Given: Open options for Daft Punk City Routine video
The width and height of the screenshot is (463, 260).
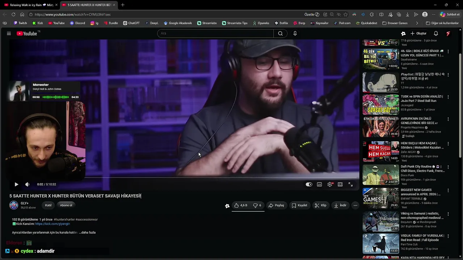Looking at the screenshot, I should [448, 168].
